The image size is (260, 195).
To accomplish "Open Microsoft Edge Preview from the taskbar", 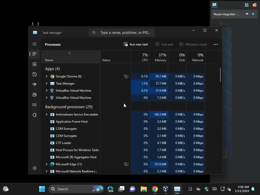I will 110,189.
